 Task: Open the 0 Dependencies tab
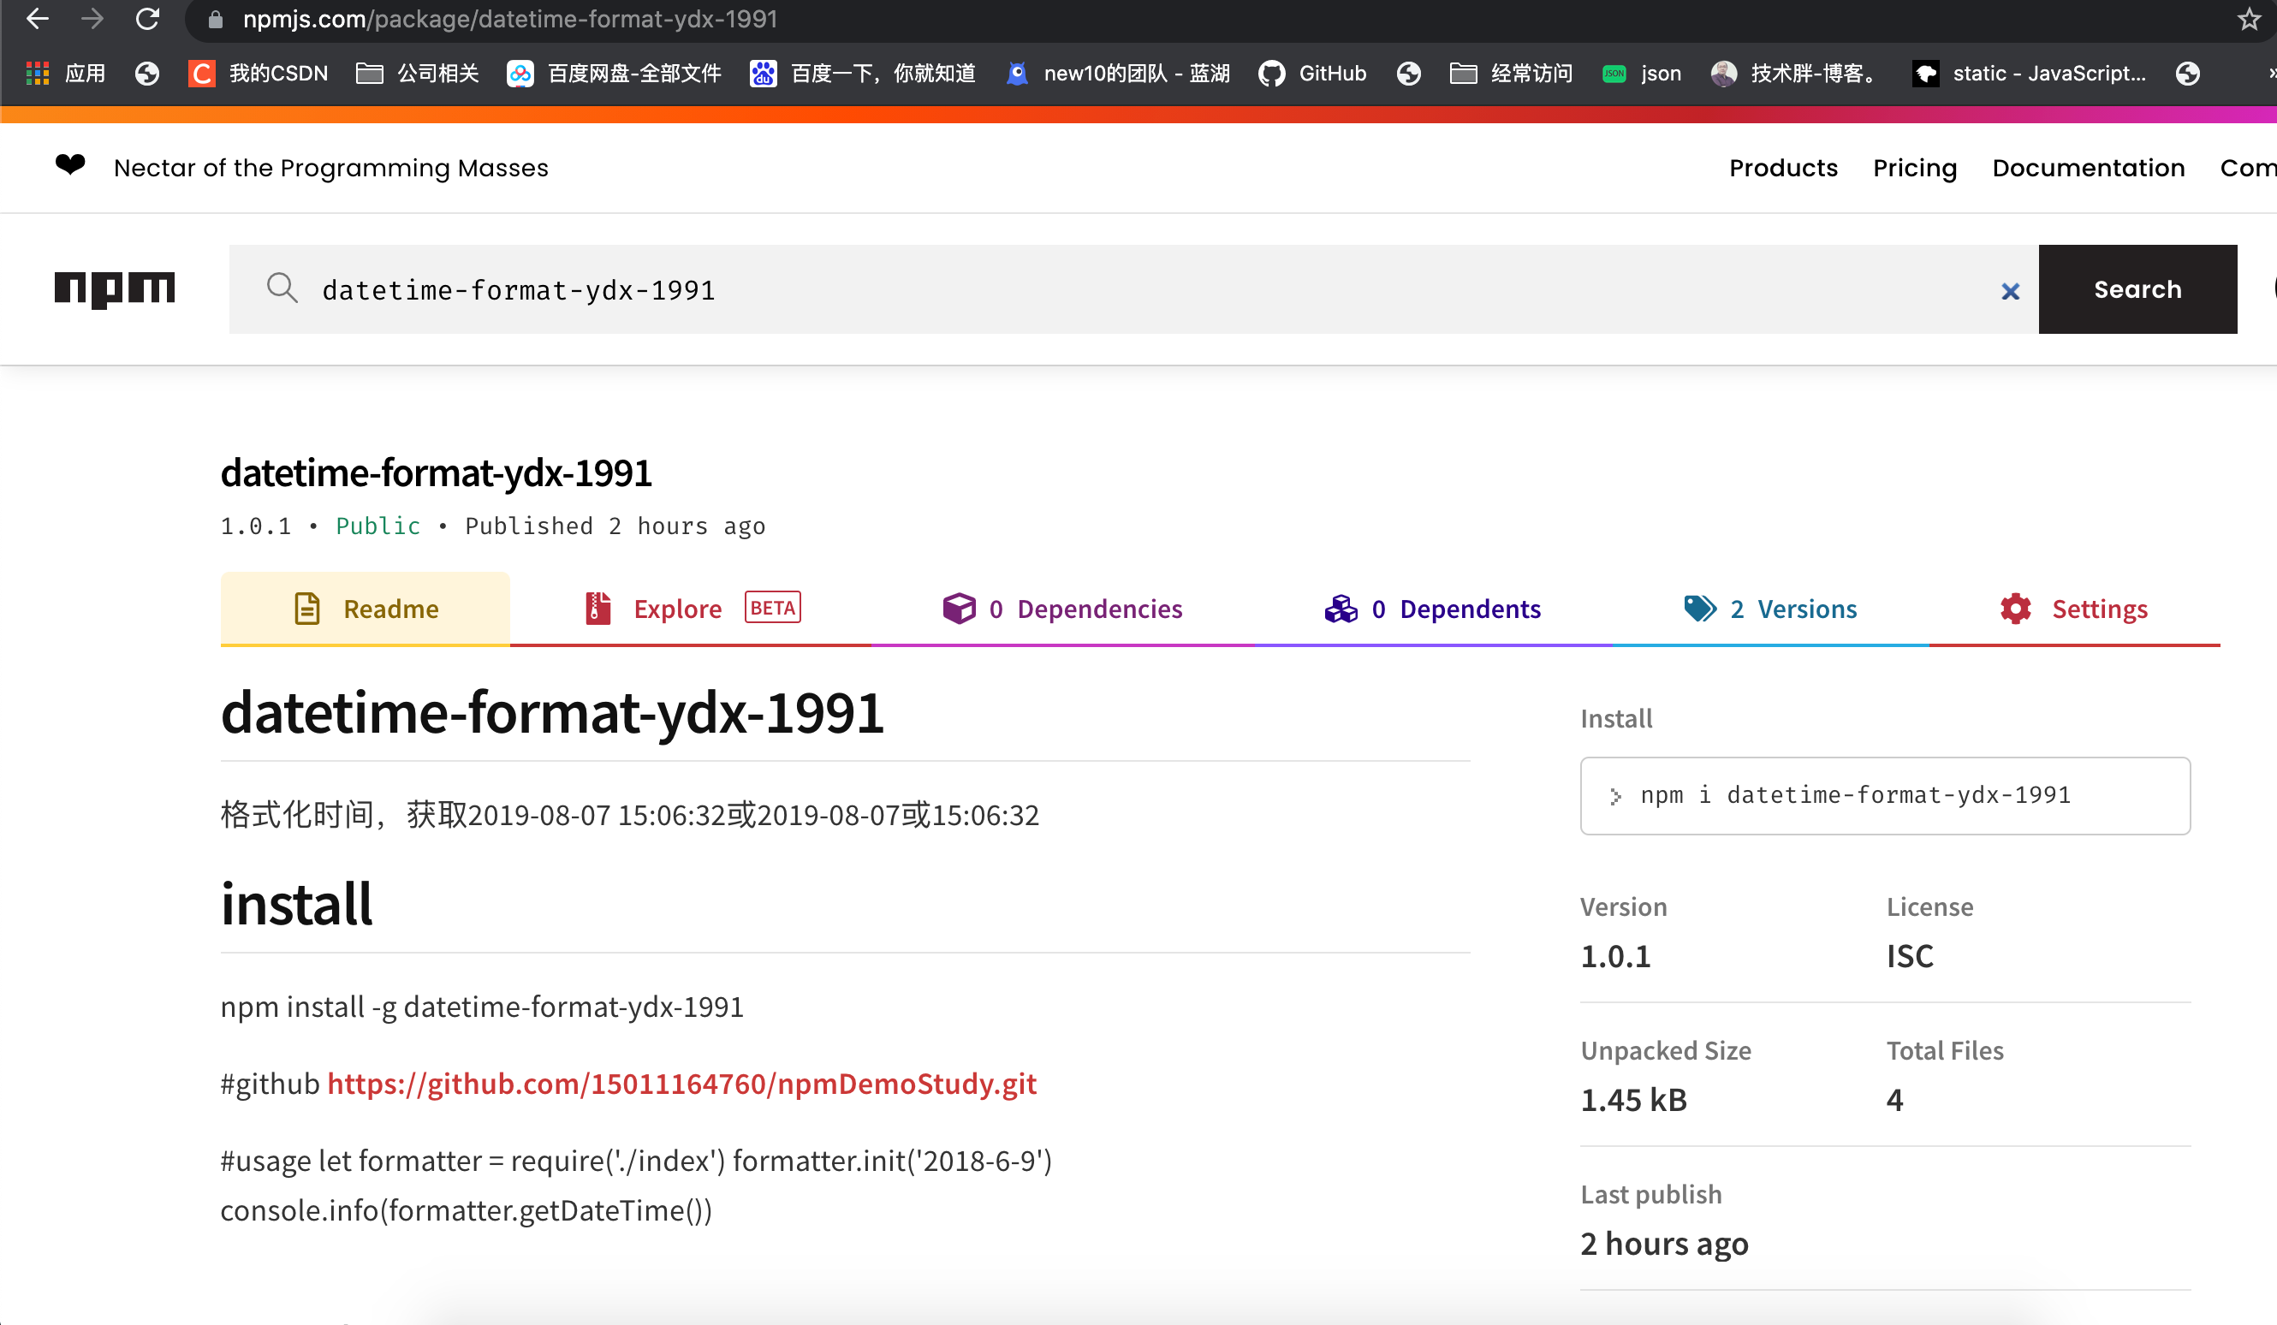[1062, 609]
